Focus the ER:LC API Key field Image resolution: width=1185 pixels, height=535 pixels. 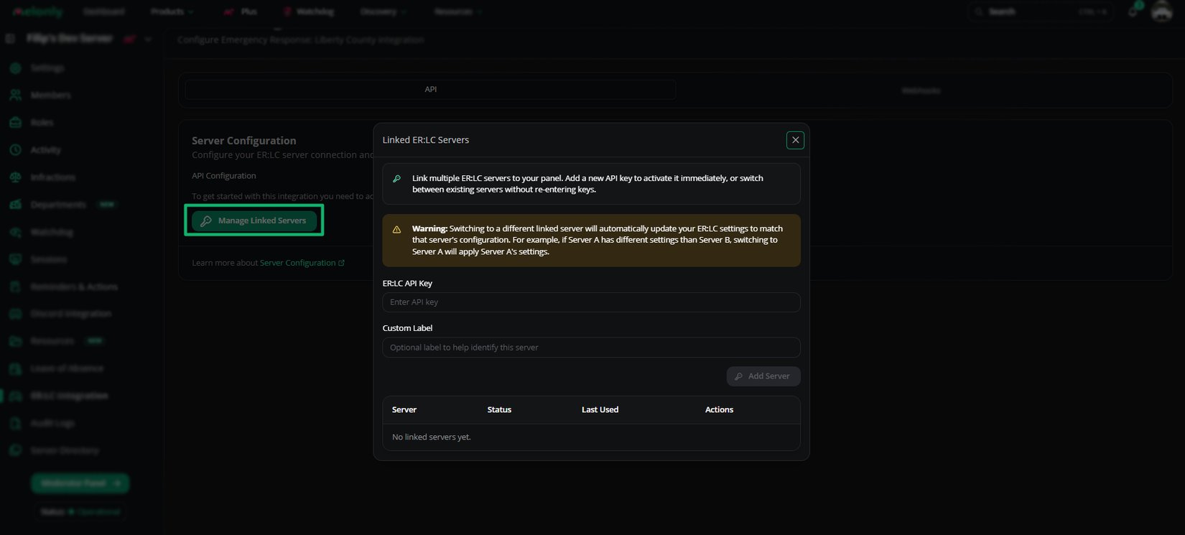pyautogui.click(x=591, y=302)
